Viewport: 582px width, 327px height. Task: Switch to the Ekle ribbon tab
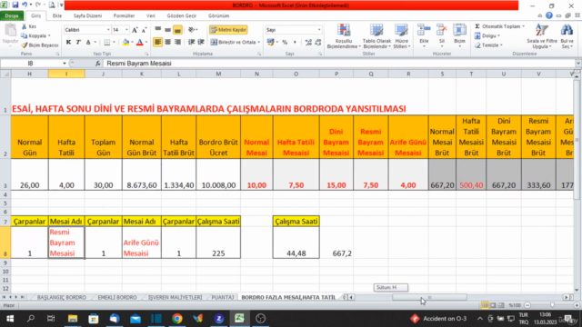[x=57, y=16]
